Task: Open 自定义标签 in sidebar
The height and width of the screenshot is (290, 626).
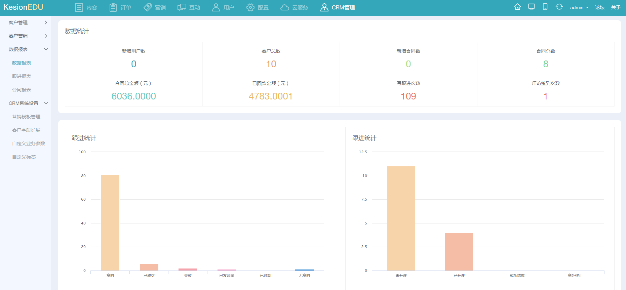Action: pos(24,157)
